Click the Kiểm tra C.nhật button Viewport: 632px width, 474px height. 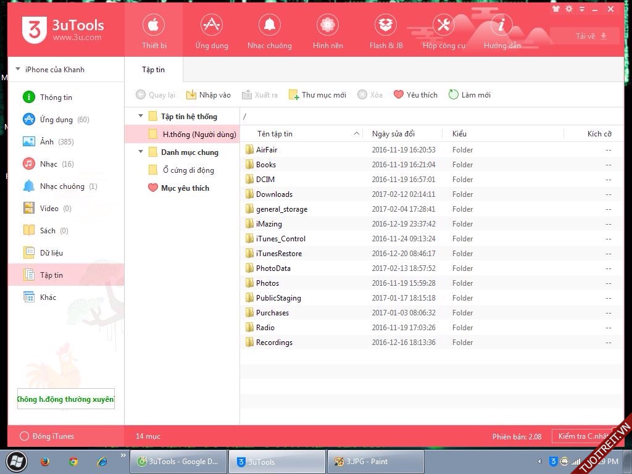coord(584,436)
